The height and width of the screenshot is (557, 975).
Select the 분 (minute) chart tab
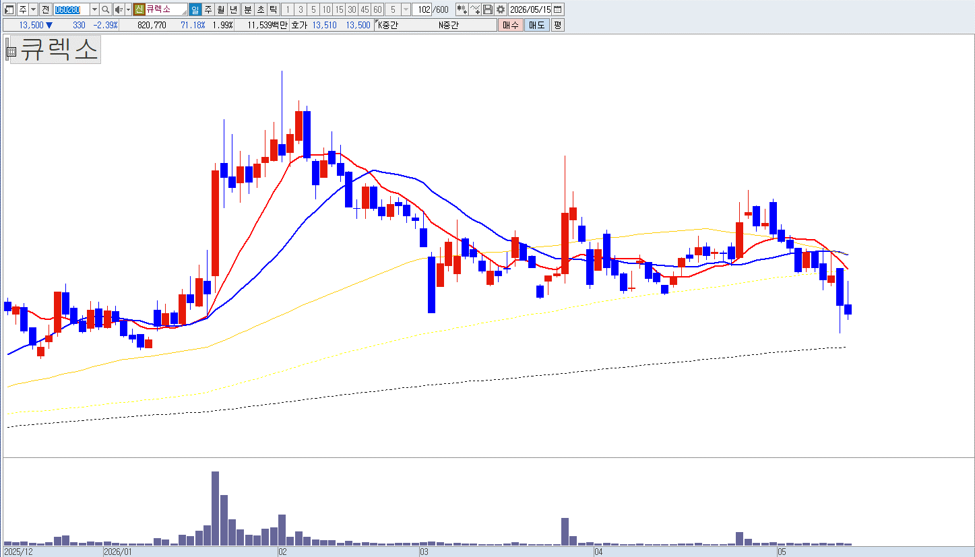pyautogui.click(x=247, y=9)
